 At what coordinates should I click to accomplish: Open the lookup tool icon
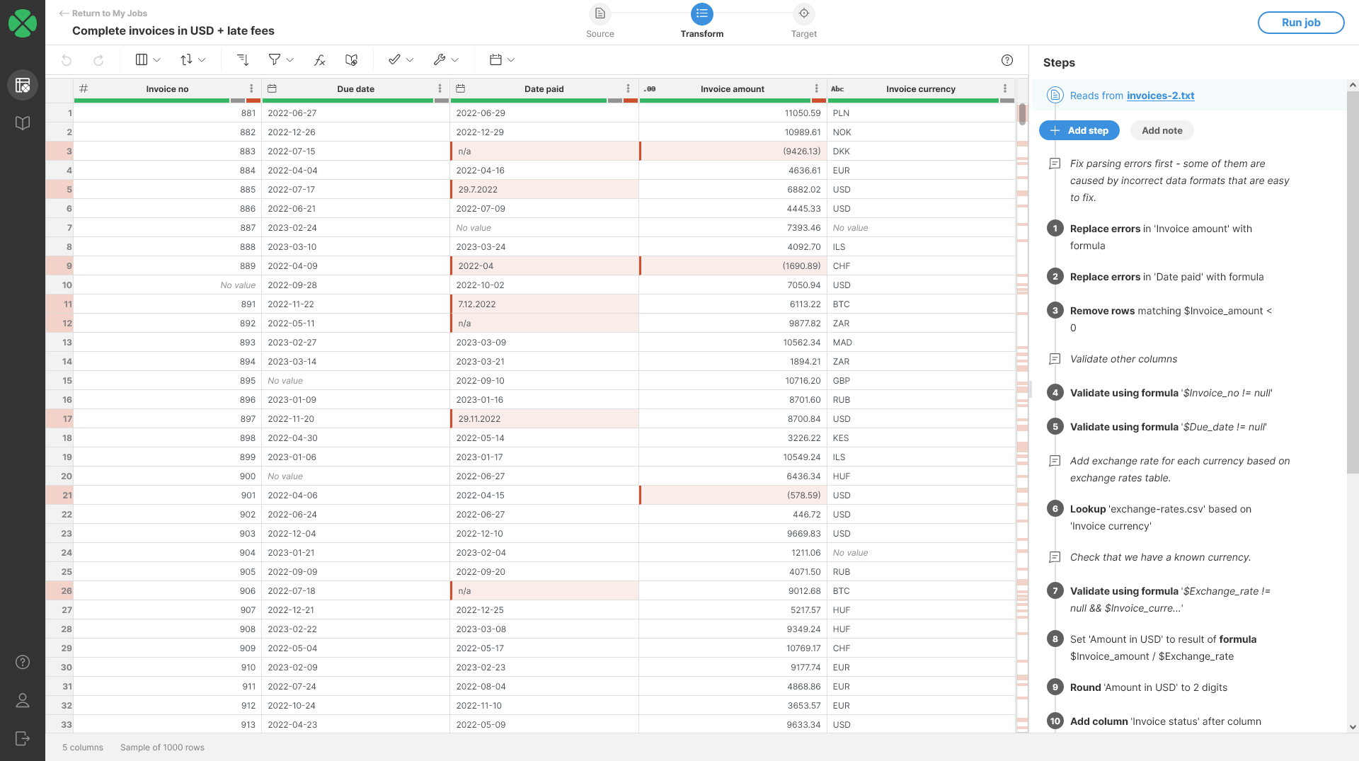[351, 60]
